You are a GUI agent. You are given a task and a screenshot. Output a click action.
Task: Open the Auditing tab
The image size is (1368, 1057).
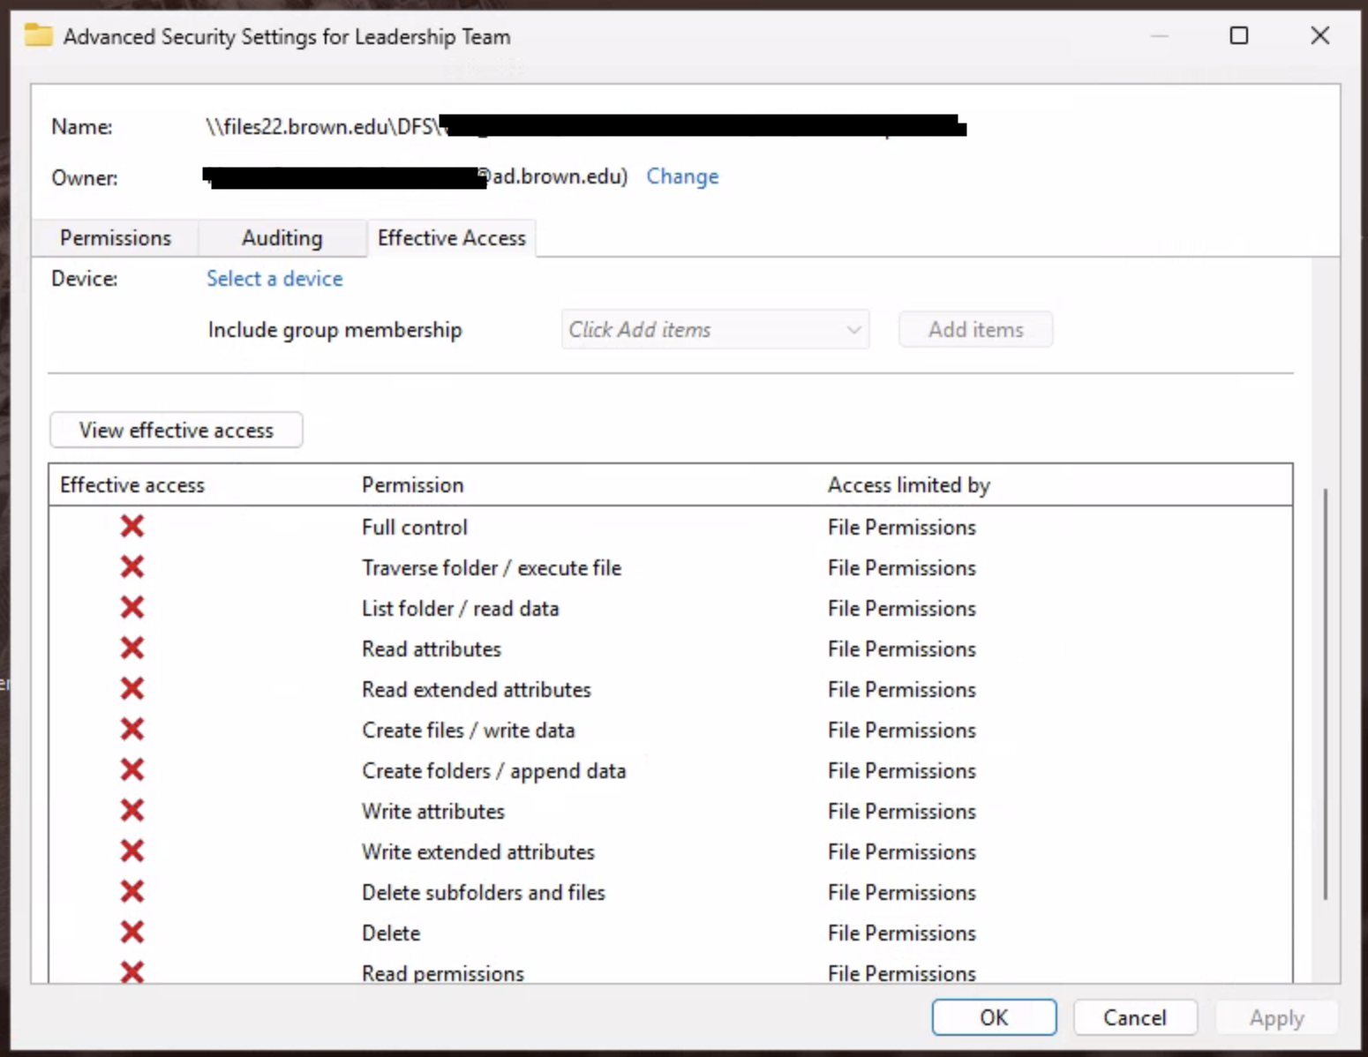(x=282, y=238)
